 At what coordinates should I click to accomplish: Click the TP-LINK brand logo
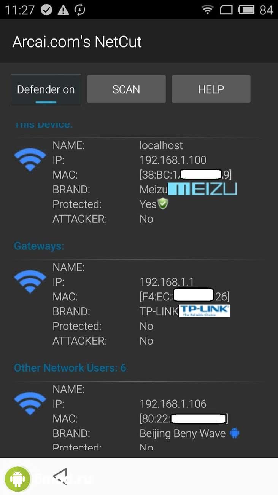(x=204, y=311)
